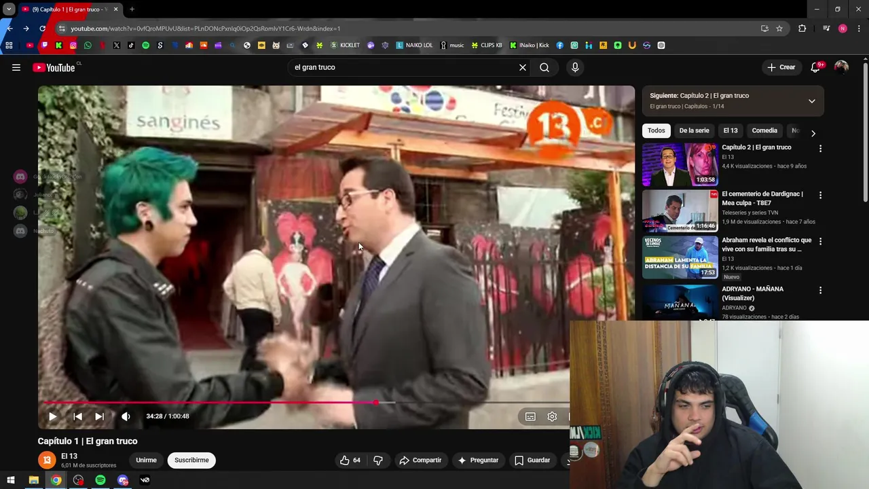
Task: Click the Unirme button
Action: coord(146,460)
